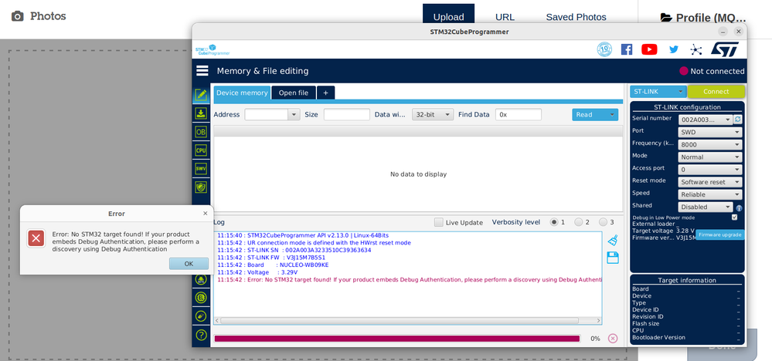Expand the Read button dropdown arrow
772x361 pixels.
click(613, 114)
